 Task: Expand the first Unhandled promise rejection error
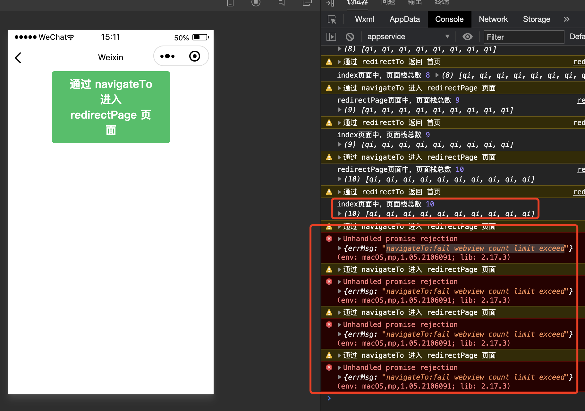click(340, 239)
